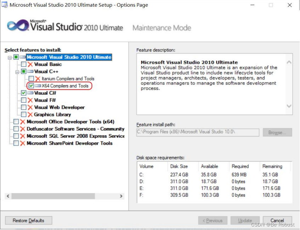Collapse the Visual C++ tree node
This screenshot has height=230, width=300.
tap(17, 72)
